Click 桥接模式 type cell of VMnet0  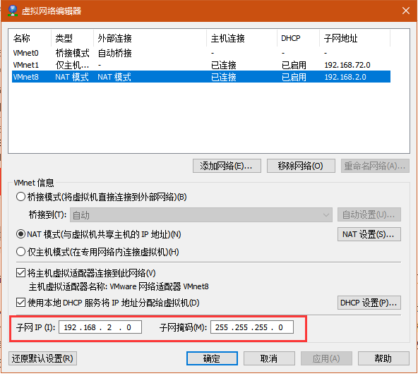(x=72, y=53)
